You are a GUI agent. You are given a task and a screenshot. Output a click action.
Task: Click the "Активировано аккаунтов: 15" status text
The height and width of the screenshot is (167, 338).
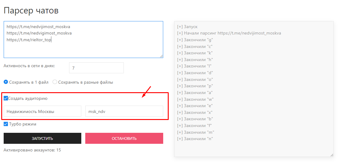[x=32, y=150]
